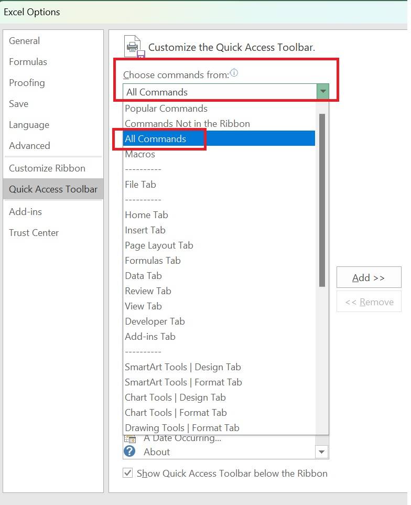
Task: Switch to the Proofing category
Action: pyautogui.click(x=27, y=82)
